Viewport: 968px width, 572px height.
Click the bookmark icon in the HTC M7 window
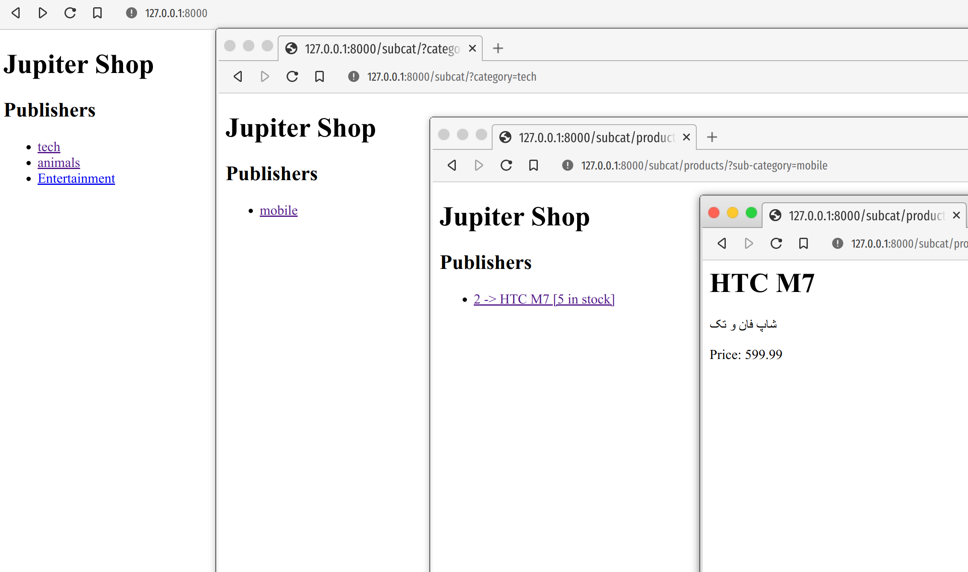pyautogui.click(x=804, y=243)
